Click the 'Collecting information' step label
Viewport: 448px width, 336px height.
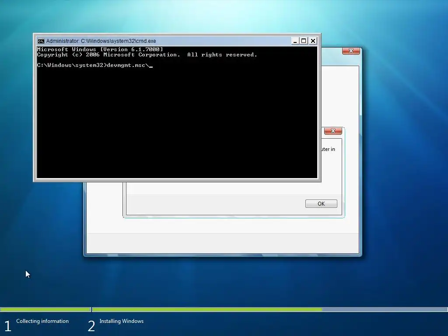[x=42, y=321]
